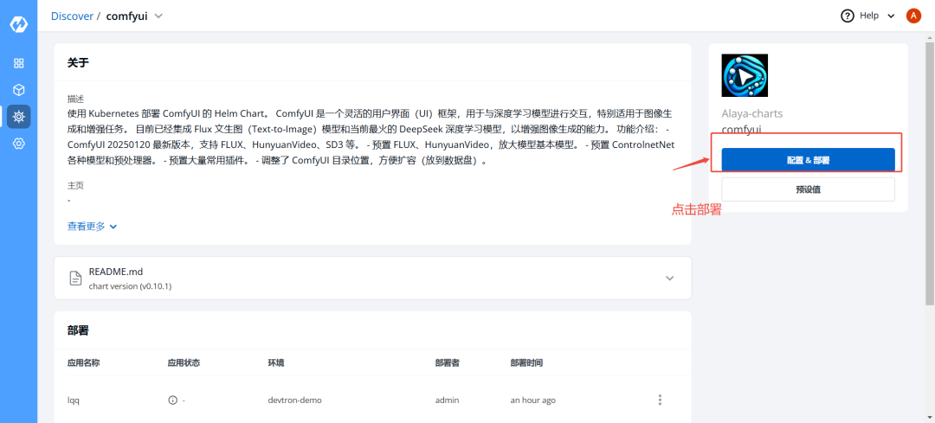Click devtron-demo environment cell
The width and height of the screenshot is (935, 423).
(x=294, y=401)
